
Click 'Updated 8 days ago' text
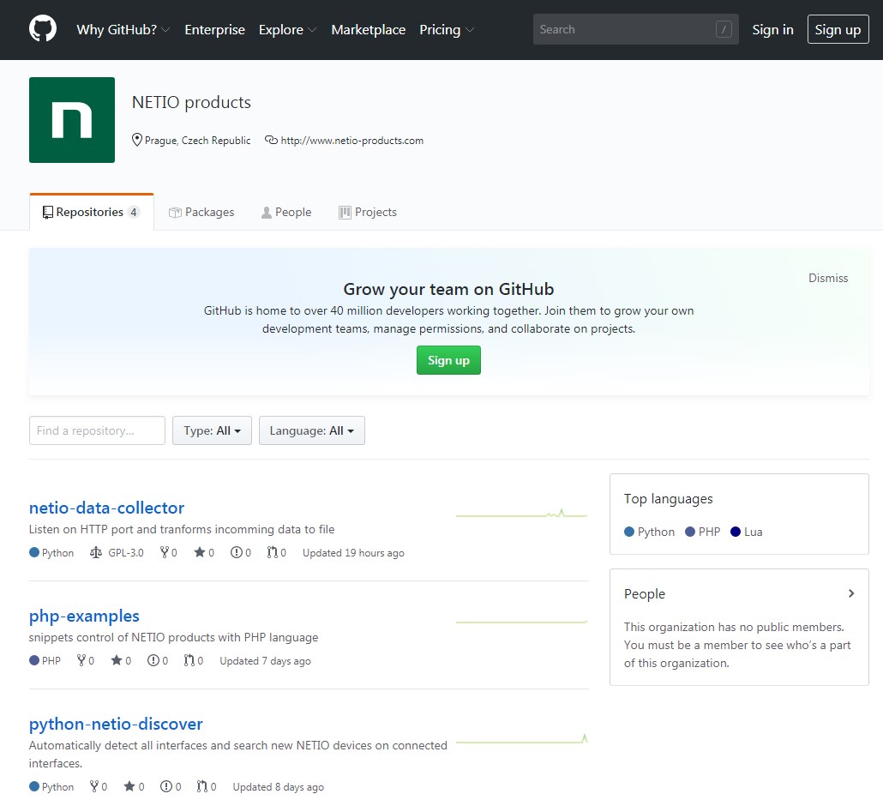pos(279,787)
